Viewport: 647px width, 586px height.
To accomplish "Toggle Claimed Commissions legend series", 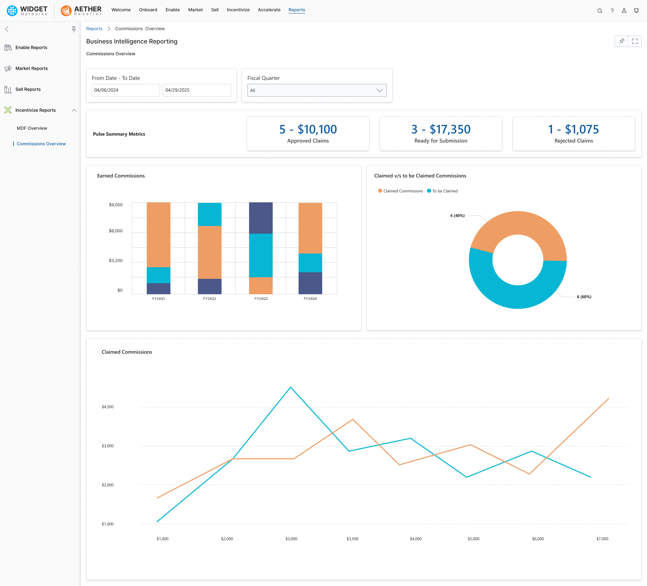I will tap(400, 191).
